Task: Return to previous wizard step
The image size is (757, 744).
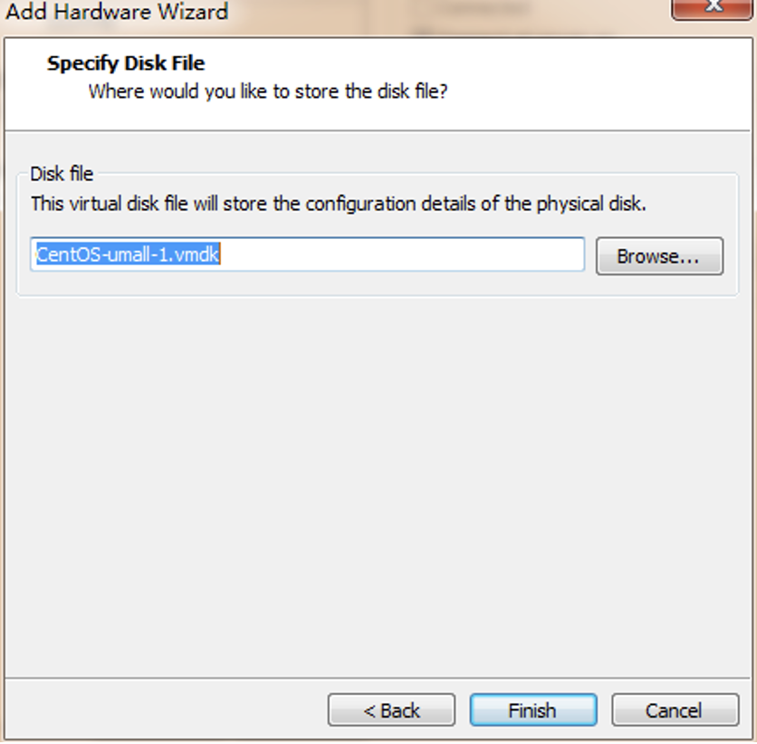Action: [x=391, y=710]
